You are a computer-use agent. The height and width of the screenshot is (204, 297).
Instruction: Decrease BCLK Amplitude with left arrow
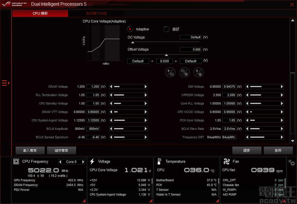point(111,129)
